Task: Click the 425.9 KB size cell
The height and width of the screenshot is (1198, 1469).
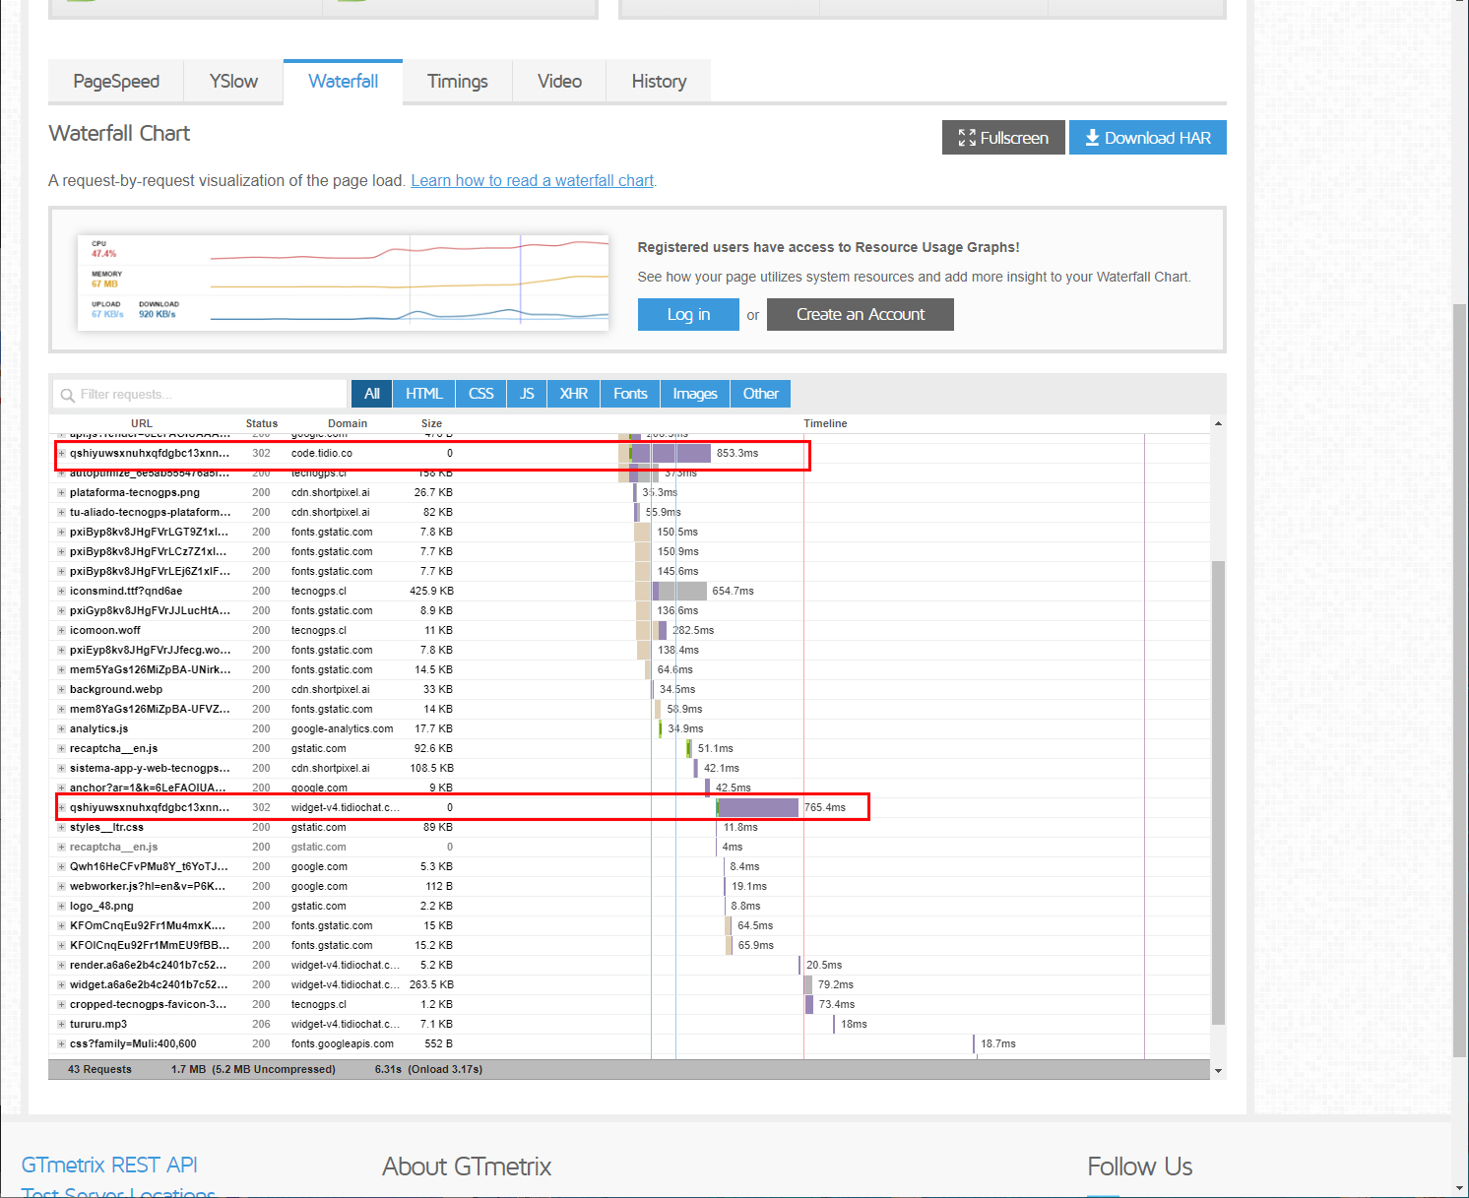Action: [431, 591]
